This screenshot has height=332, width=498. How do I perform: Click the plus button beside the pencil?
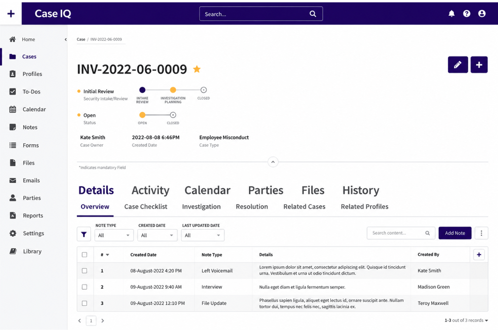point(479,65)
